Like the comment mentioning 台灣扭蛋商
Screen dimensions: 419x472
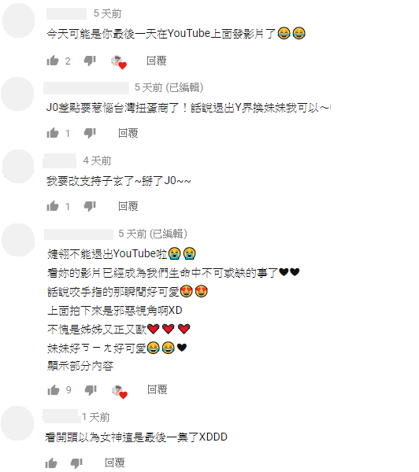[53, 133]
